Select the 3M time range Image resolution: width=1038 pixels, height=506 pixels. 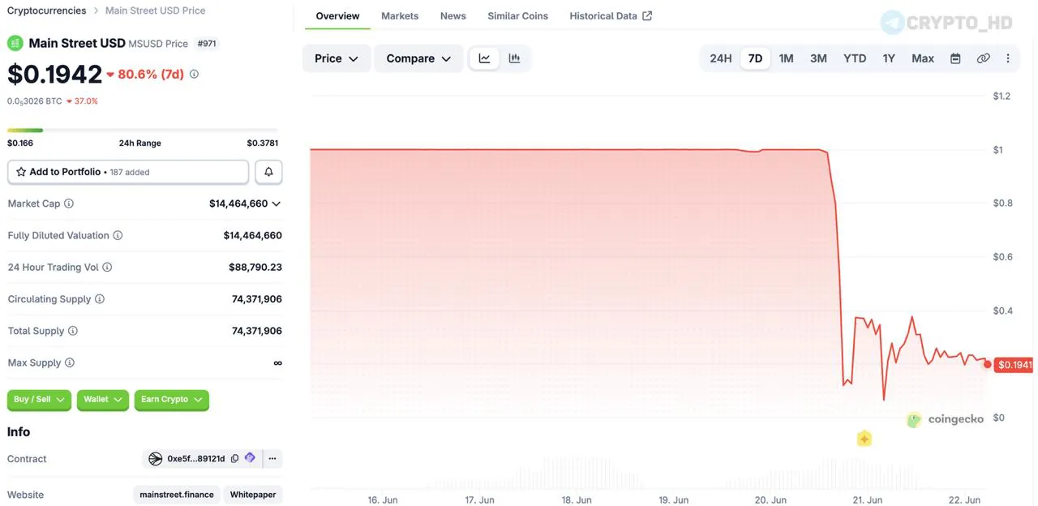coord(819,58)
